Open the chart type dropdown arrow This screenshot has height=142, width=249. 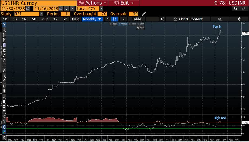123,19
